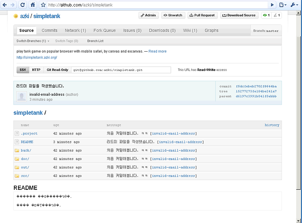Click the back folder icon

click(17, 150)
